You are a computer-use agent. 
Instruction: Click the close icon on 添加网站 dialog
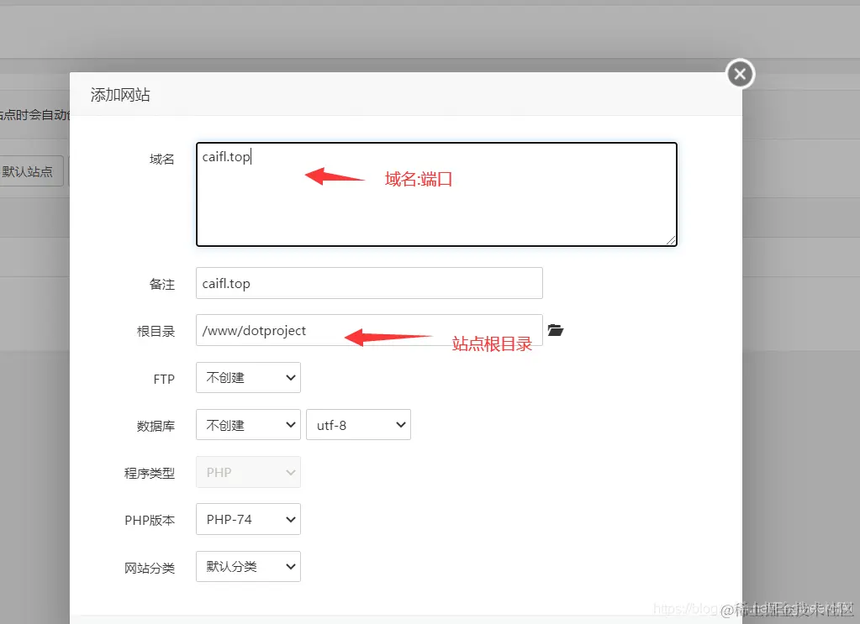(x=739, y=74)
